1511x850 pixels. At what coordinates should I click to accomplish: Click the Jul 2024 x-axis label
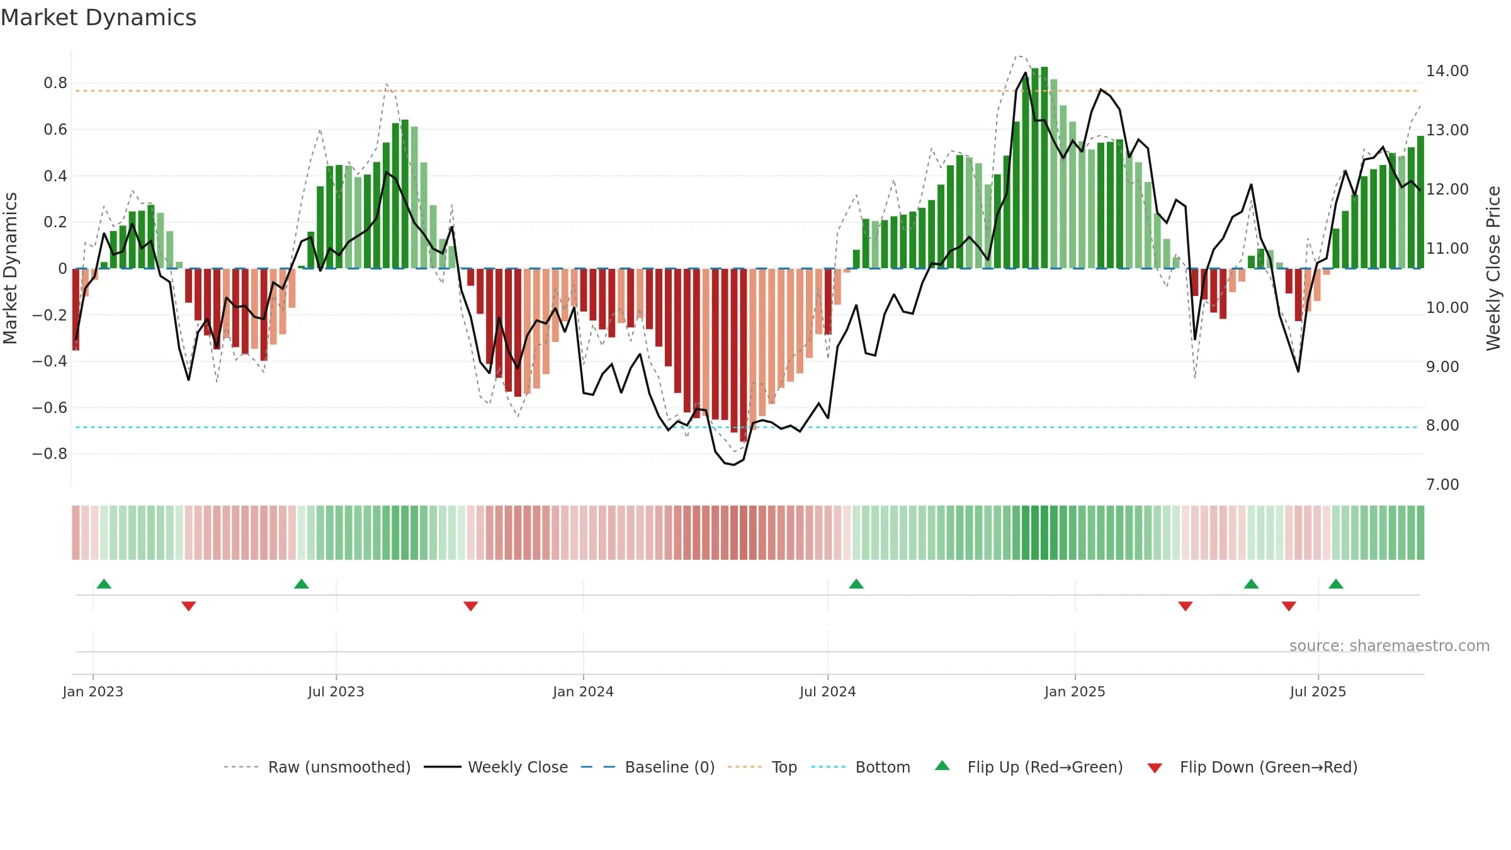[x=828, y=691]
